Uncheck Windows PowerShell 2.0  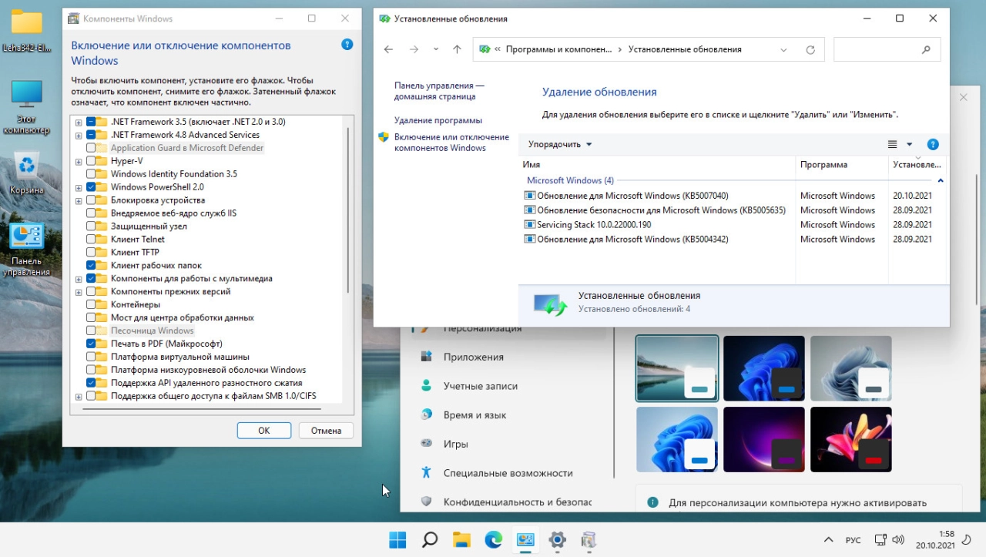click(x=91, y=187)
